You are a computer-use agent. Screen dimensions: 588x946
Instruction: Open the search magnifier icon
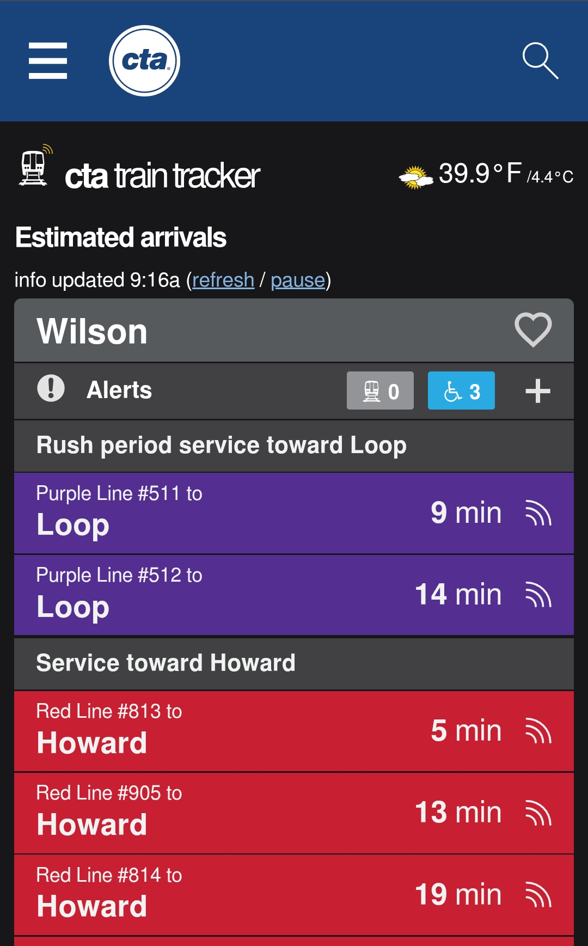click(540, 60)
